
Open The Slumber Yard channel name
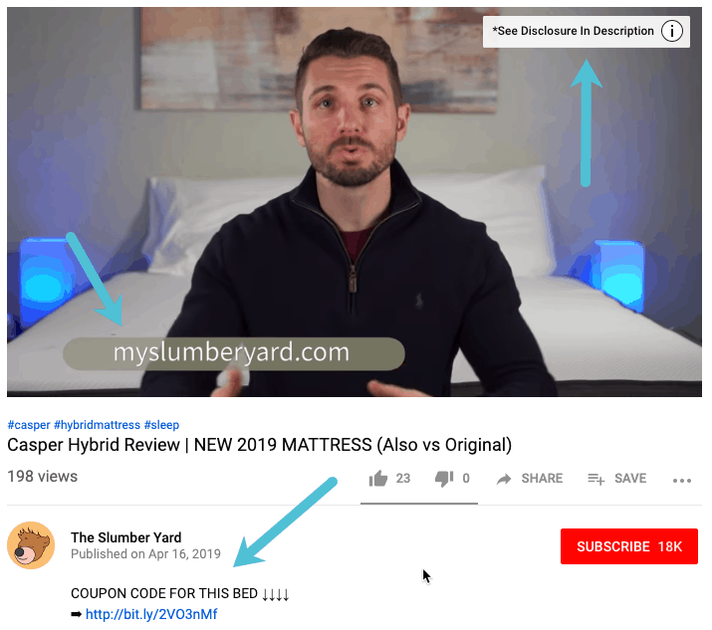point(125,537)
